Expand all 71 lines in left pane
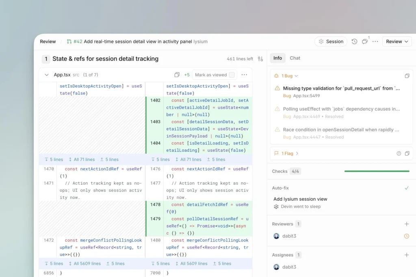Screen dimensions: 416x277 tap(82, 159)
